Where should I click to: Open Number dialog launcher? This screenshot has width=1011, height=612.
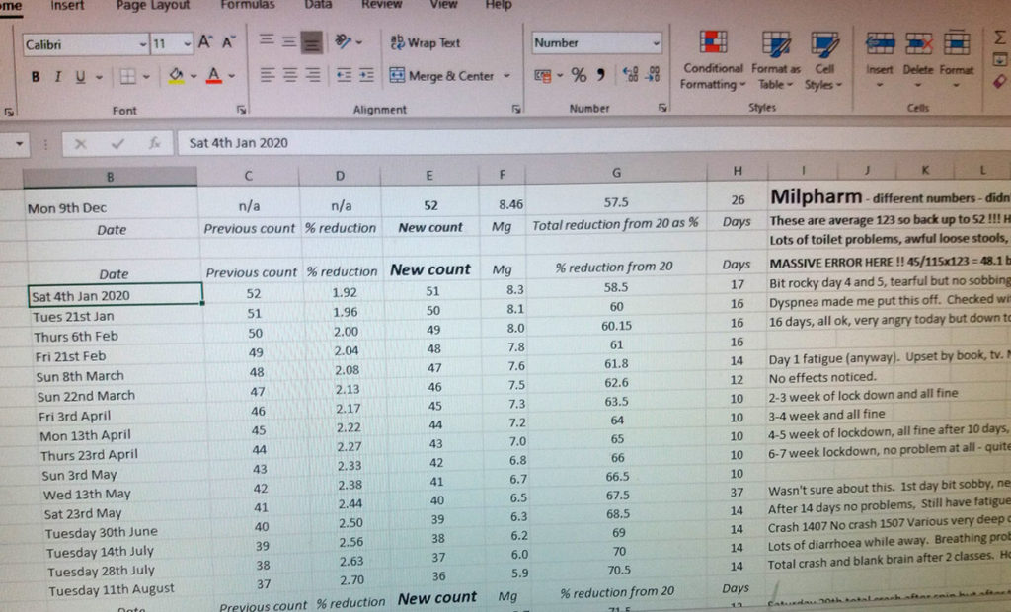click(662, 107)
